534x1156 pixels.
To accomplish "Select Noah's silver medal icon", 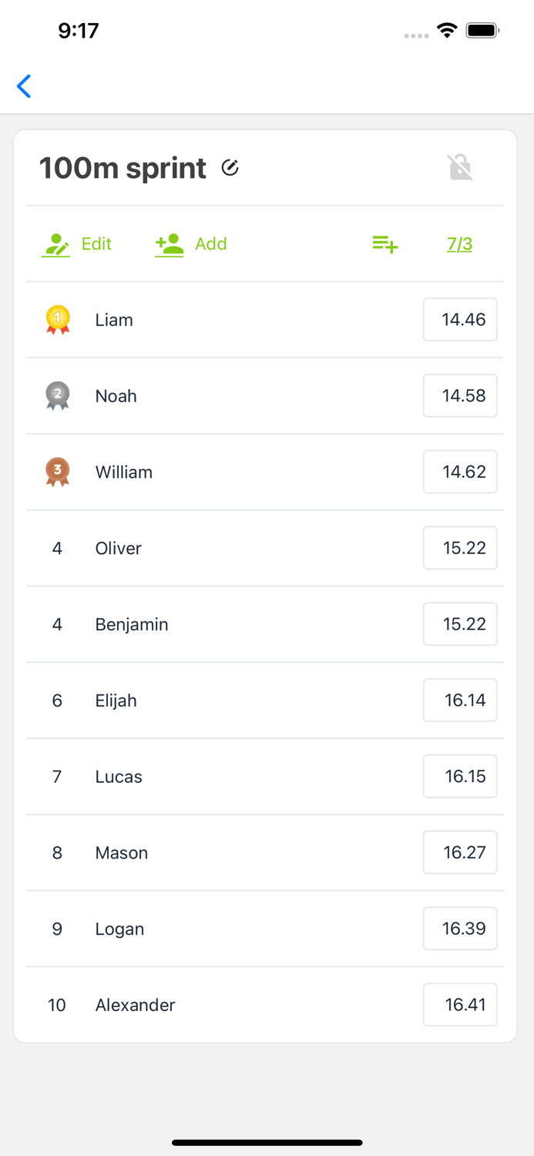I will 57,395.
